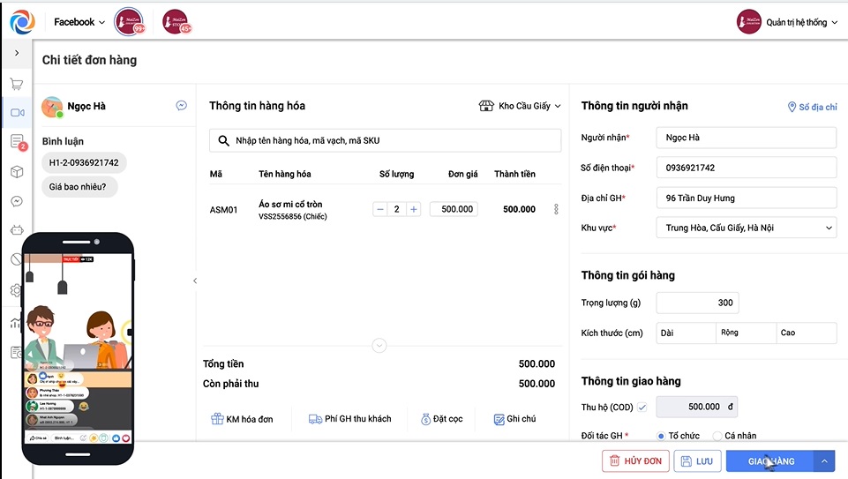848x479 pixels.
Task: Click the product search field
Action: point(385,140)
